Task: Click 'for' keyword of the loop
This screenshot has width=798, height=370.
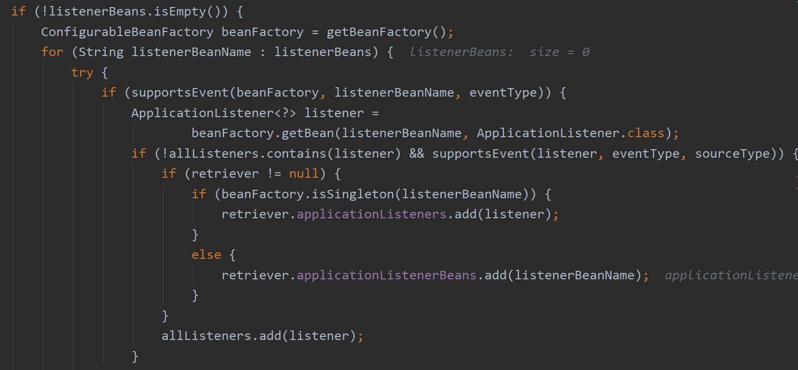Action: click(x=52, y=52)
